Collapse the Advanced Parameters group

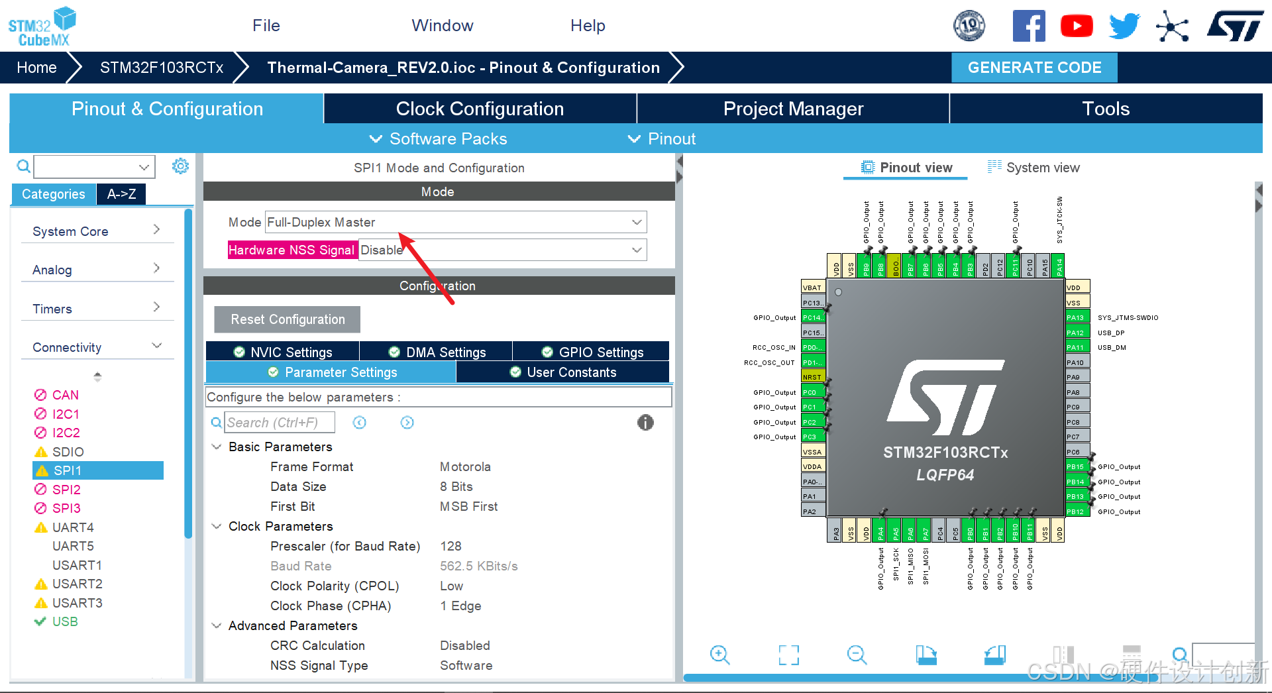(216, 626)
